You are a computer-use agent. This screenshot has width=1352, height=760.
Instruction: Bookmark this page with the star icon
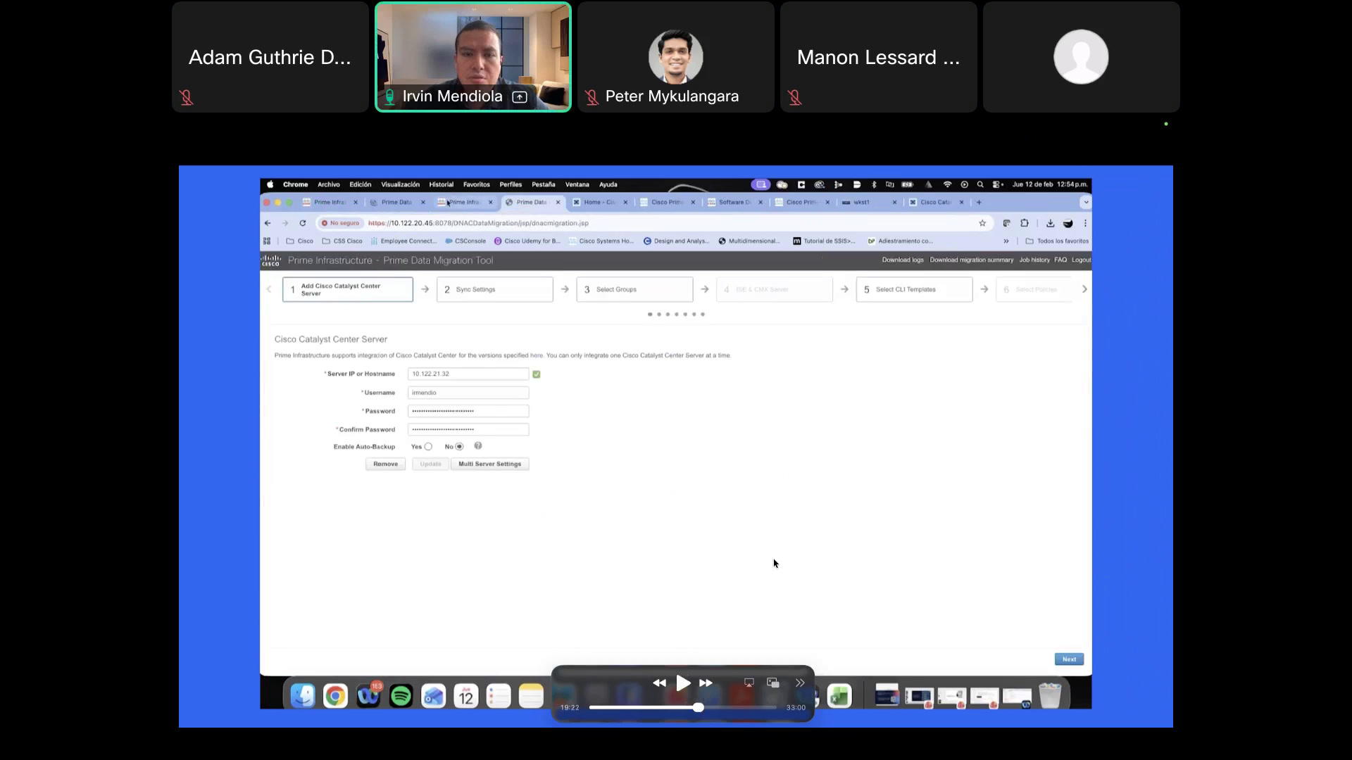pyautogui.click(x=982, y=223)
